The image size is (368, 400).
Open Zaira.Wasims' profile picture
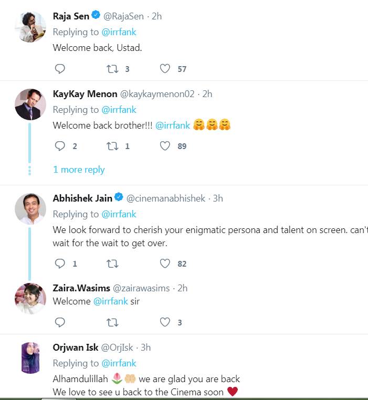[x=30, y=298]
